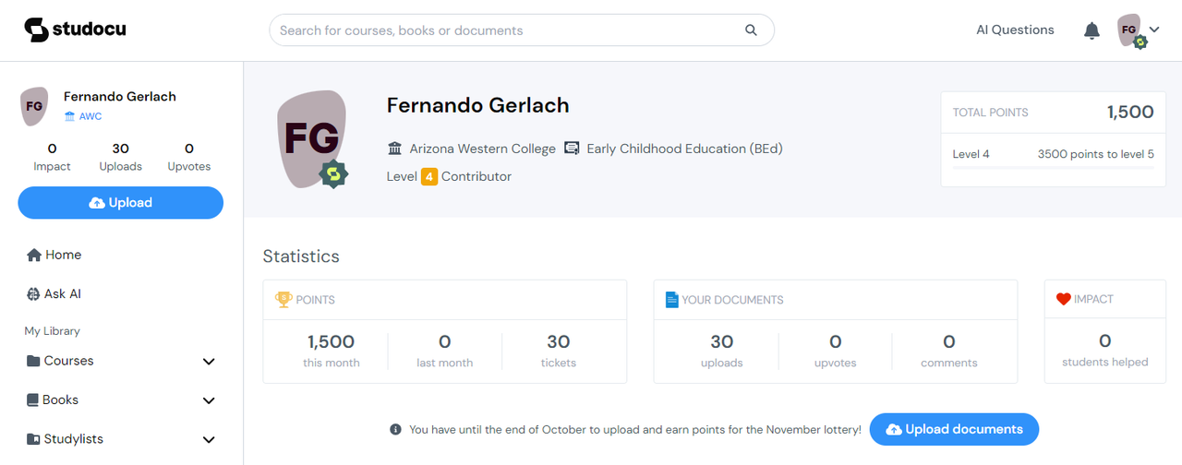The image size is (1182, 465).
Task: Click the Ask AI brain icon
Action: pyautogui.click(x=34, y=293)
